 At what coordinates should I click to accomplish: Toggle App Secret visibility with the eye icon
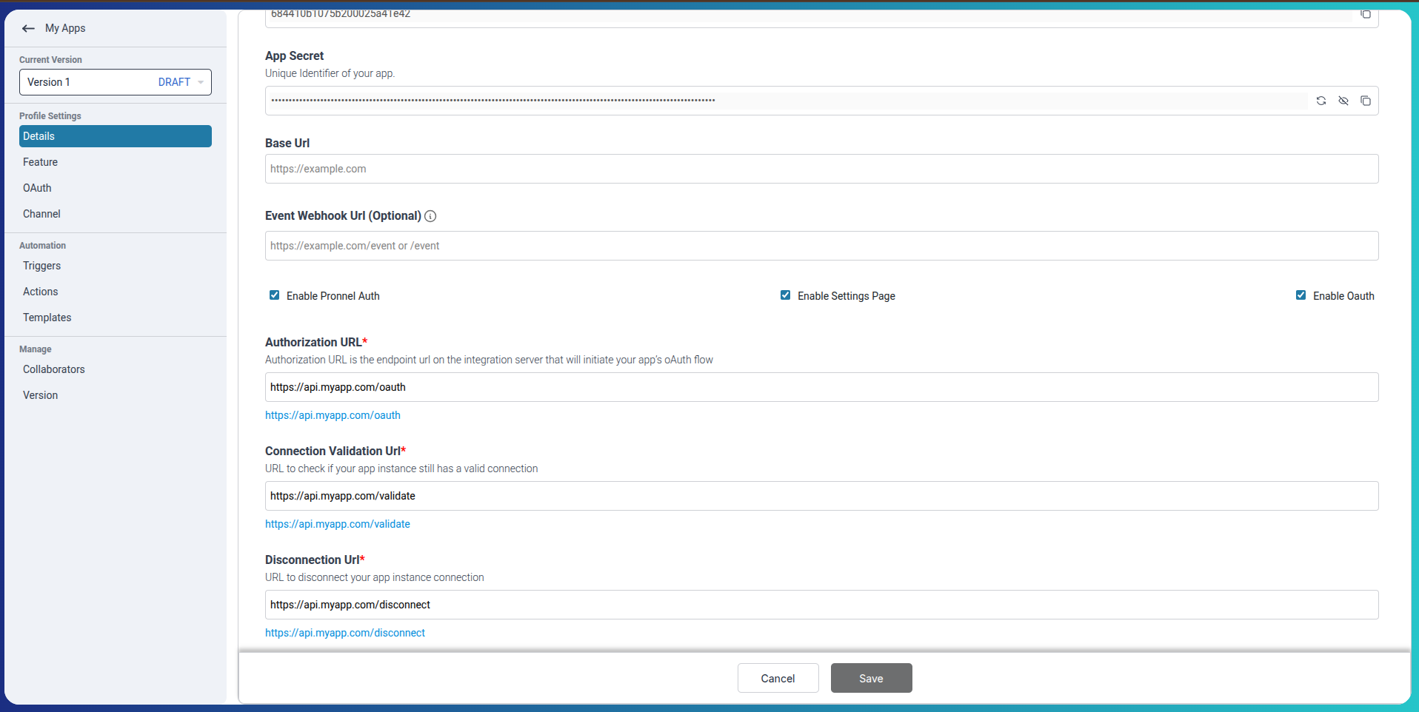tap(1343, 101)
